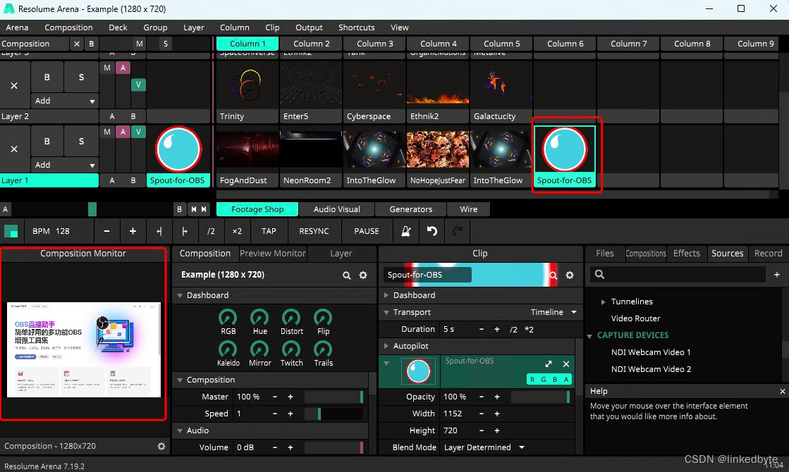The width and height of the screenshot is (789, 472).
Task: Toggle the green V button on Layer 1
Action: [138, 132]
